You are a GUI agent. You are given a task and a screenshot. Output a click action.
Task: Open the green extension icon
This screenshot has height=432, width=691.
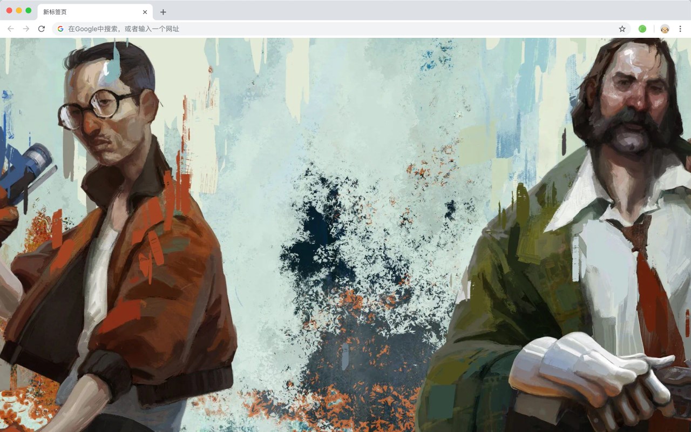click(642, 29)
